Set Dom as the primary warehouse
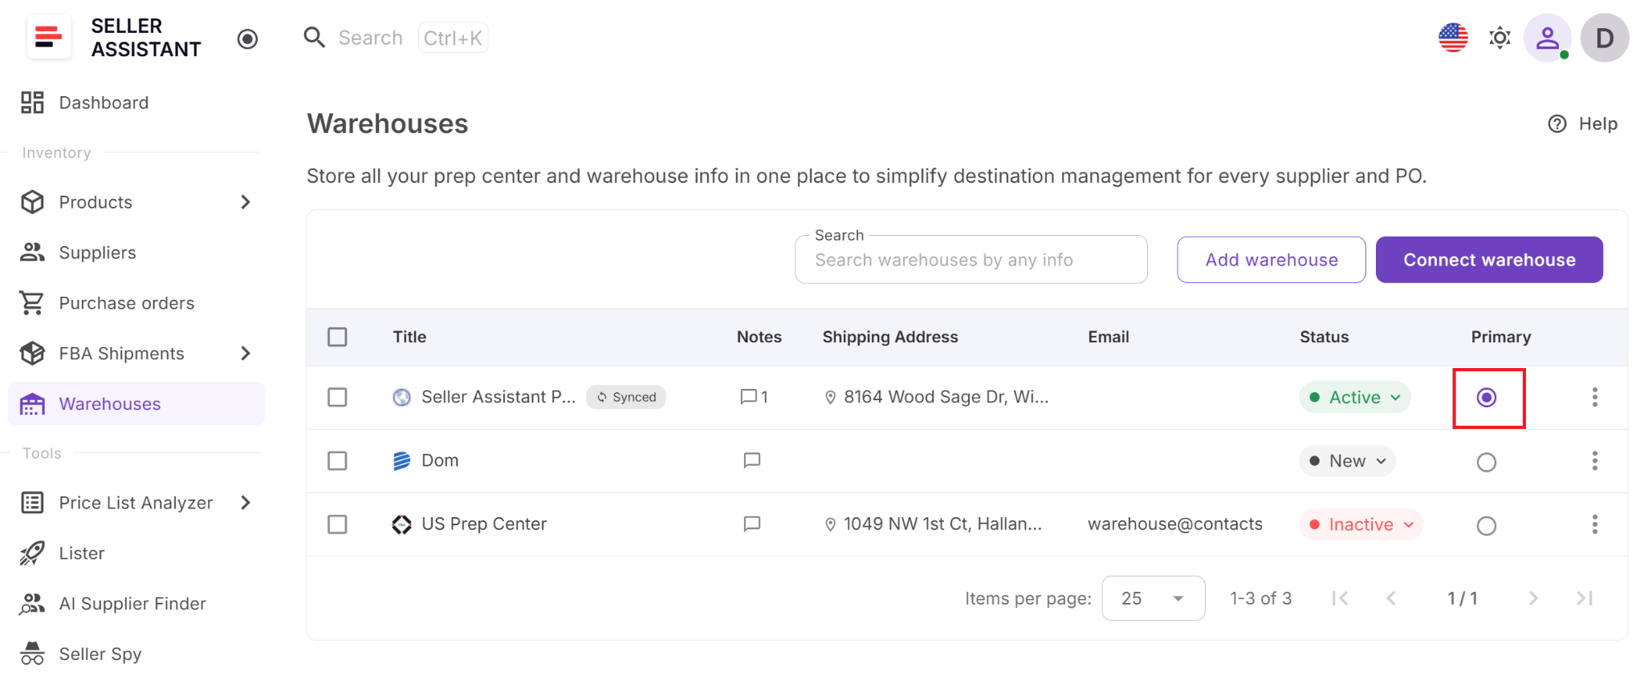Viewport: 1644px width, 676px height. click(1487, 462)
